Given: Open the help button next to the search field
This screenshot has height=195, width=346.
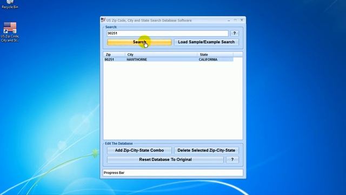Looking at the screenshot, I should (x=234, y=34).
